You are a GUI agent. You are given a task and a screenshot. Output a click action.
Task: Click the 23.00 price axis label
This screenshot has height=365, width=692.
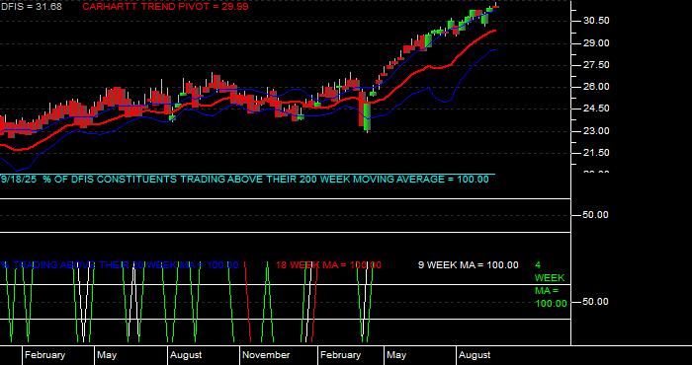(x=596, y=131)
